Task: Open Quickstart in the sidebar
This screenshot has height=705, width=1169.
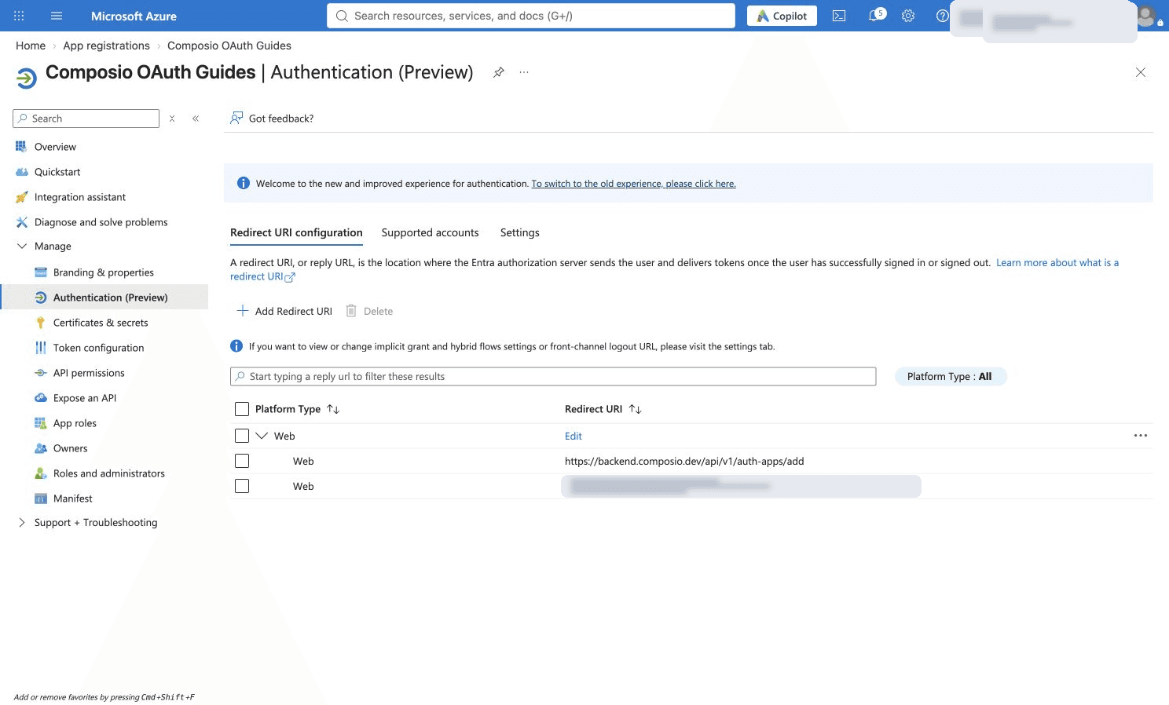Action: click(x=57, y=172)
